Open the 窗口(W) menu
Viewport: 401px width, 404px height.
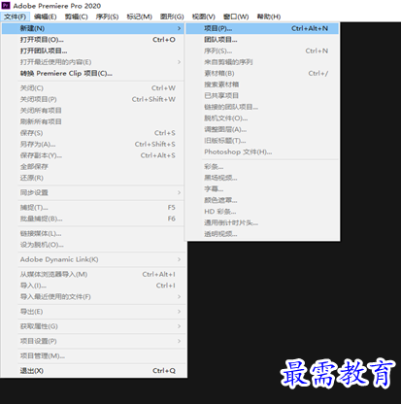pos(236,17)
